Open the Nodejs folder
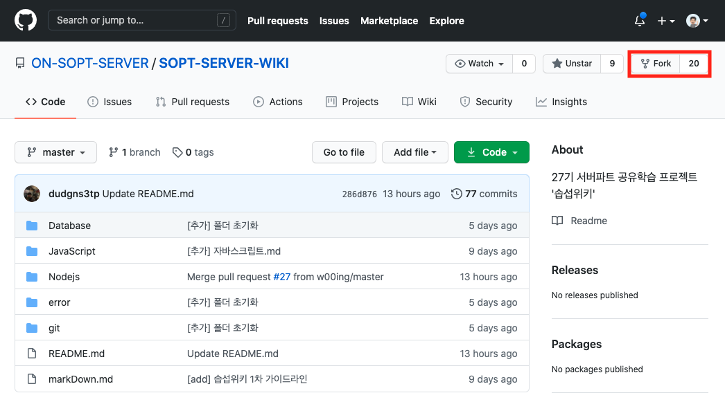Image resolution: width=725 pixels, height=402 pixels. (64, 277)
